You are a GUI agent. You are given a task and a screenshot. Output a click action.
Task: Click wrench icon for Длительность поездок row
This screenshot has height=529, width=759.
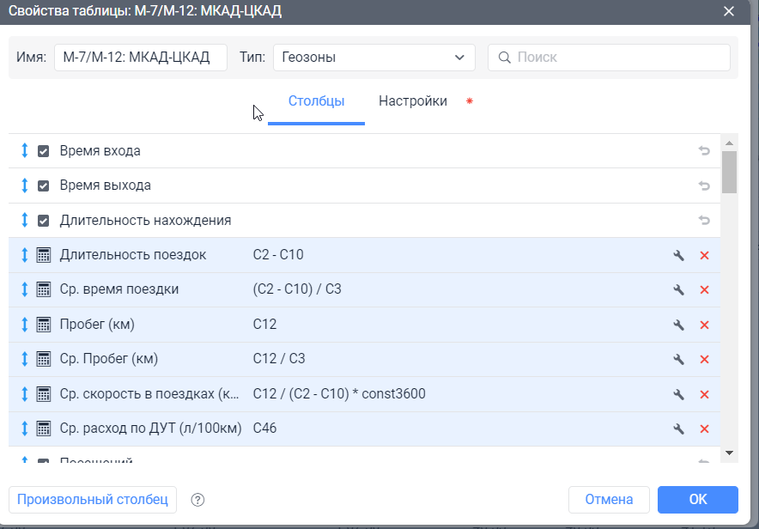coord(678,255)
